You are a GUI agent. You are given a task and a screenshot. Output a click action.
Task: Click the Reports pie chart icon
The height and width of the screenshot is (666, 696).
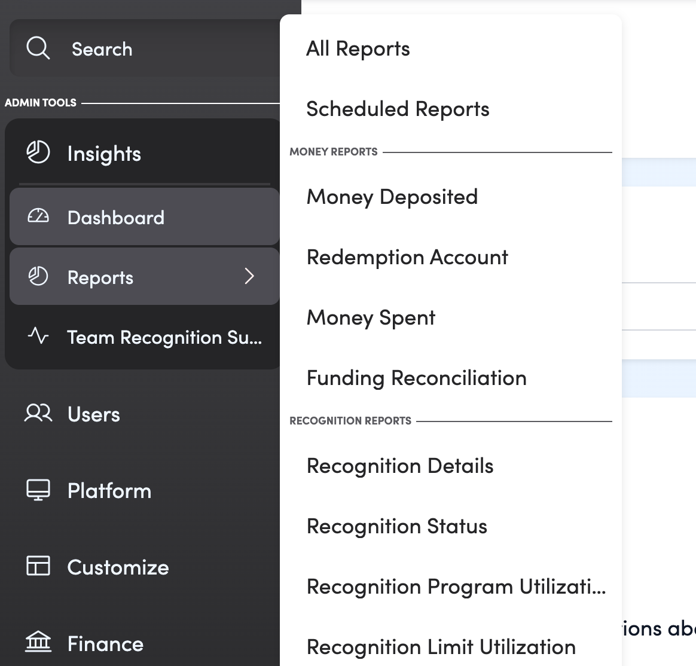click(x=38, y=276)
